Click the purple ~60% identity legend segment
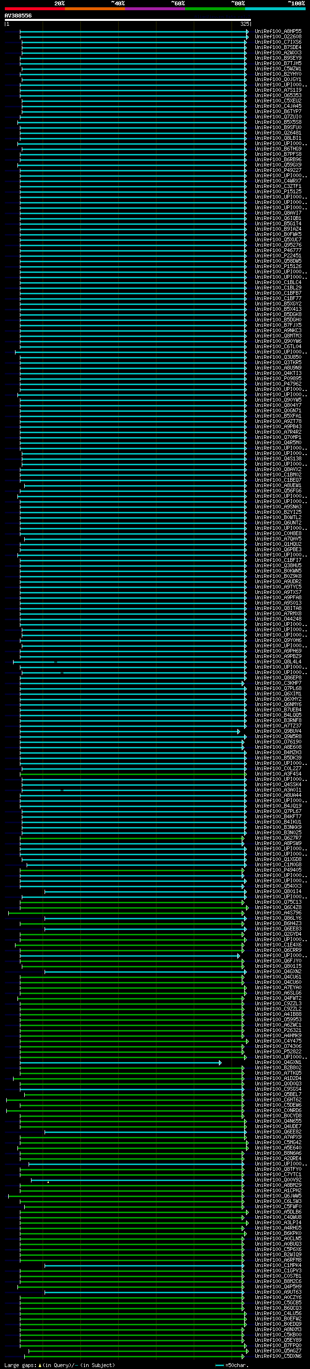The width and height of the screenshot is (310, 1369). point(155,9)
